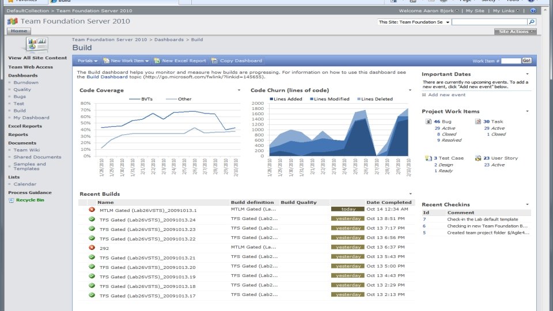Open the Test dashboard
Image resolution: width=553 pixels, height=311 pixels.
pos(18,104)
